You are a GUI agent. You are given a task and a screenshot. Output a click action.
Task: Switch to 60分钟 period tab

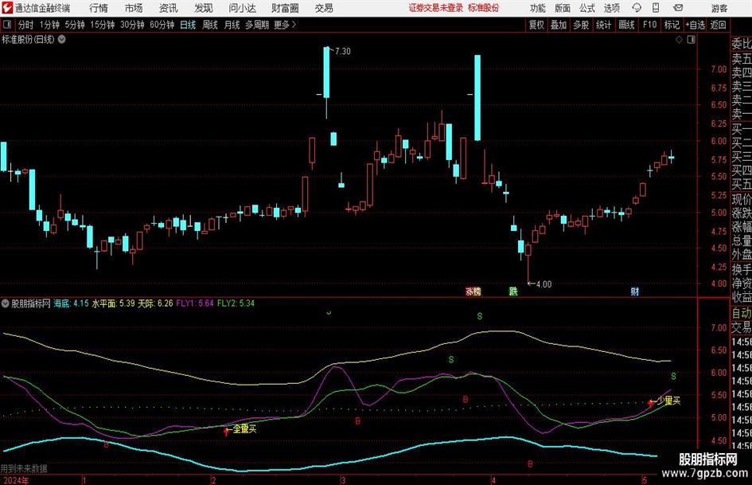(x=162, y=25)
